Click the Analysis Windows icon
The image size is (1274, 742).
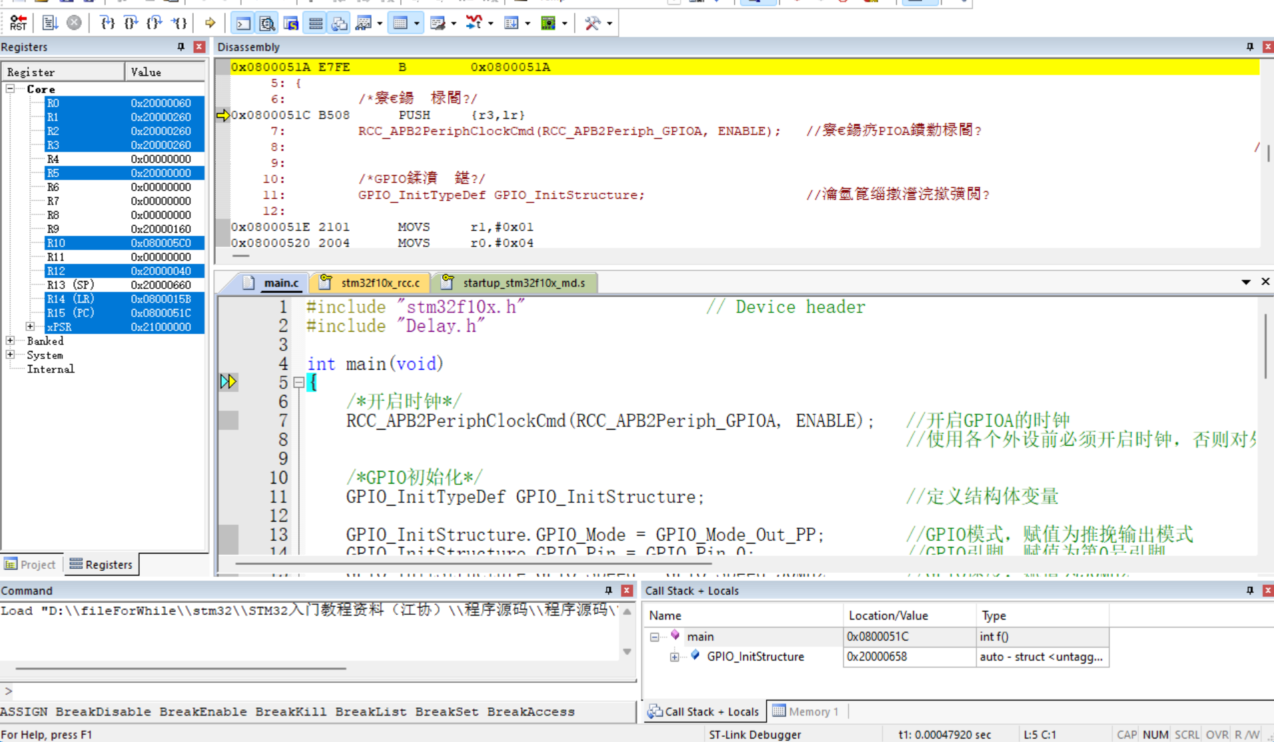tap(474, 23)
